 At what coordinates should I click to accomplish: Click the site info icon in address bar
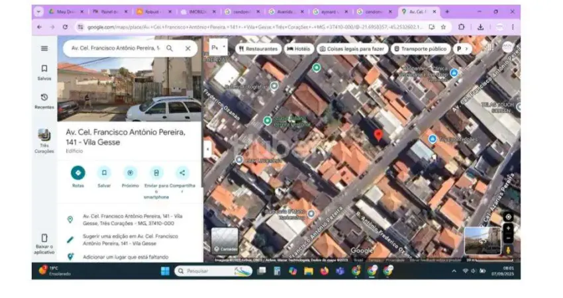coord(80,27)
